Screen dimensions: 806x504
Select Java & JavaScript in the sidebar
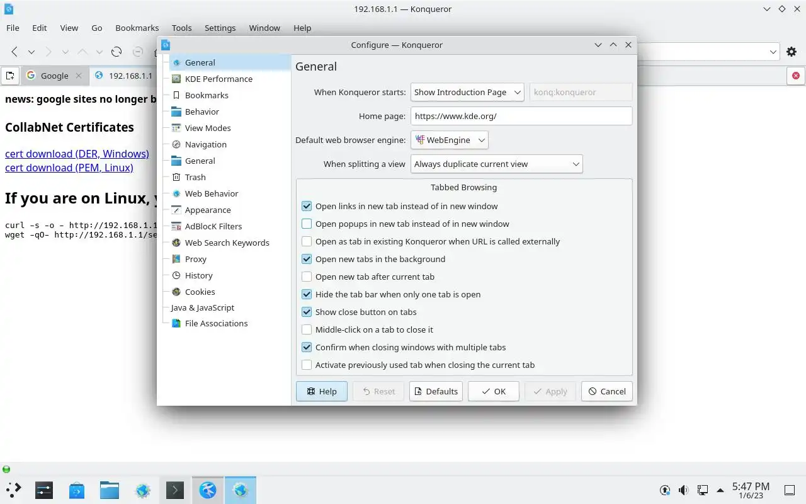pyautogui.click(x=202, y=307)
